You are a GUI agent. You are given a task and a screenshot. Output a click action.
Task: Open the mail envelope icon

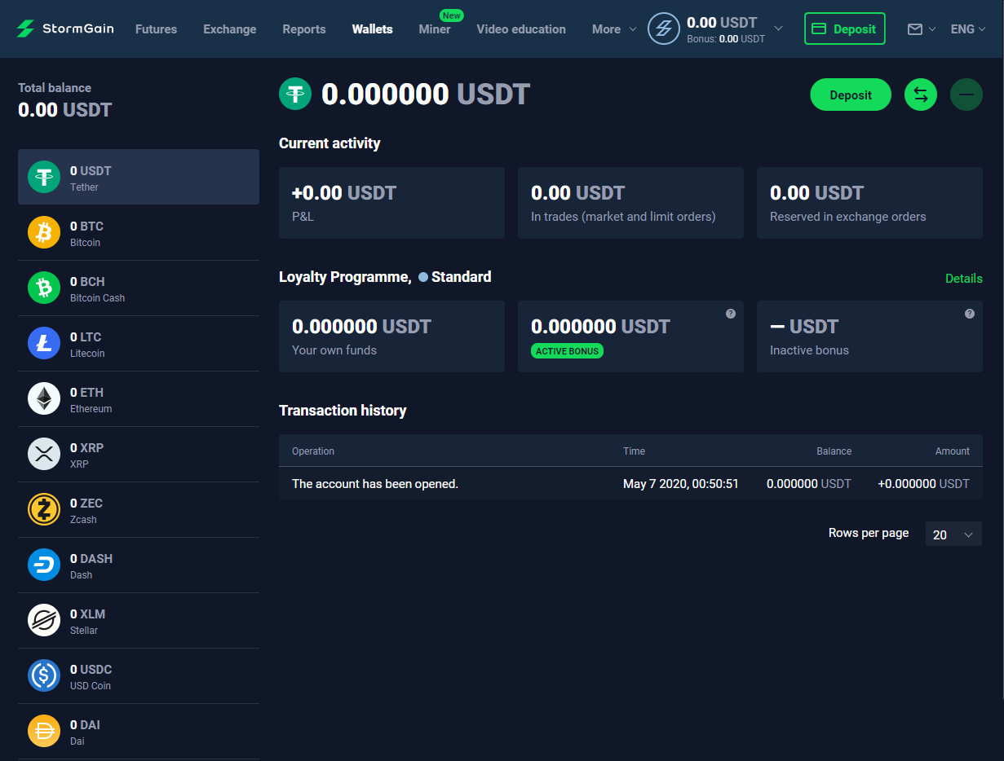(x=915, y=29)
